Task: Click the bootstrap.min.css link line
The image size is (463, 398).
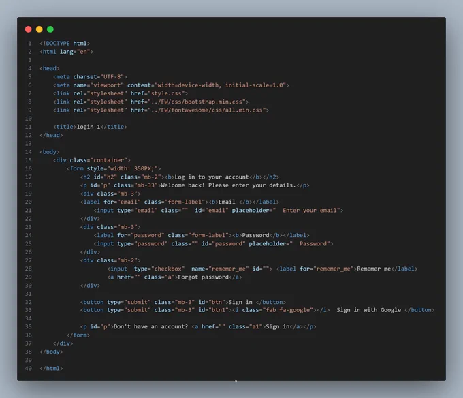Action: coord(151,102)
